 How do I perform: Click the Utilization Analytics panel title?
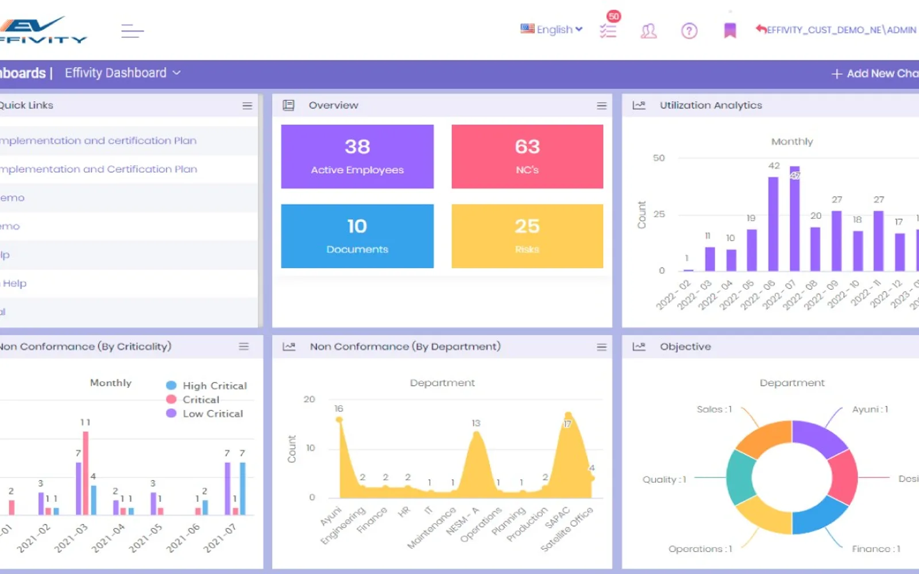coord(711,105)
